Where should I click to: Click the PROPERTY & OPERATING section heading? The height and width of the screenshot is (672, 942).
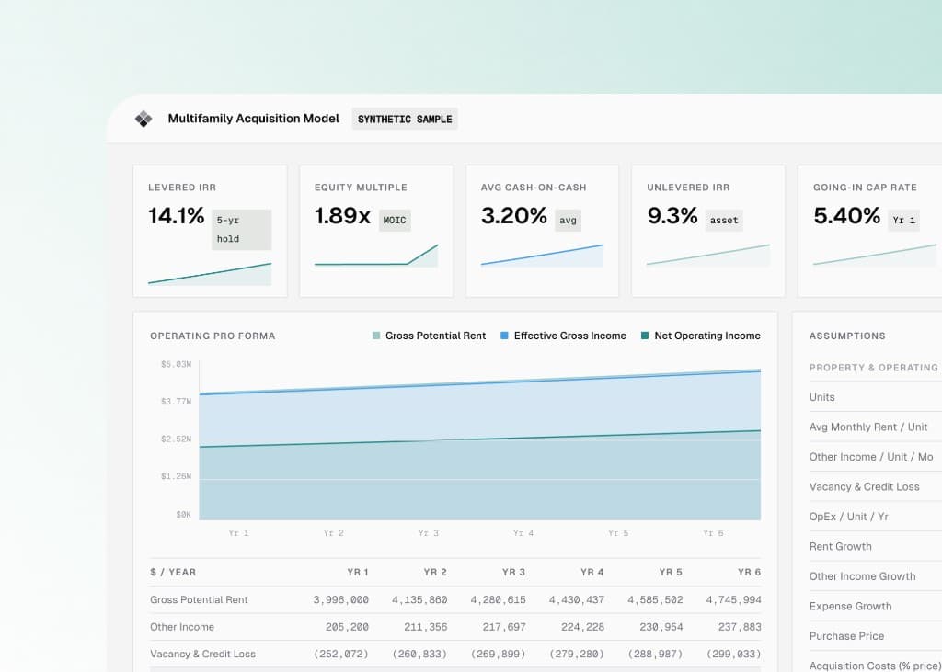pyautogui.click(x=874, y=368)
